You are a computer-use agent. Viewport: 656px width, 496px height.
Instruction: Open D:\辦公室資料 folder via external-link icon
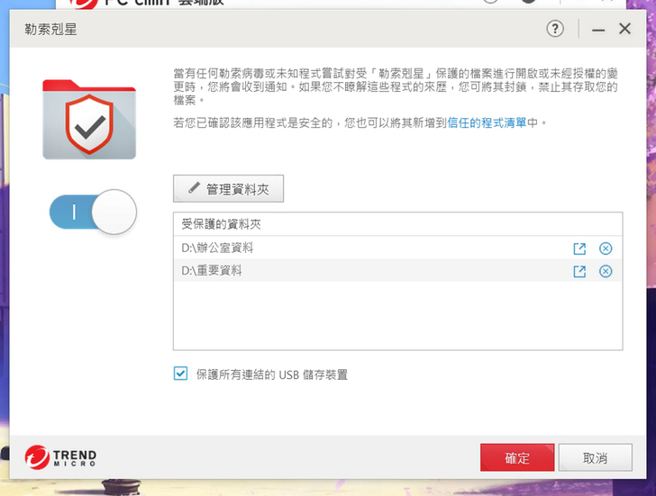click(579, 248)
